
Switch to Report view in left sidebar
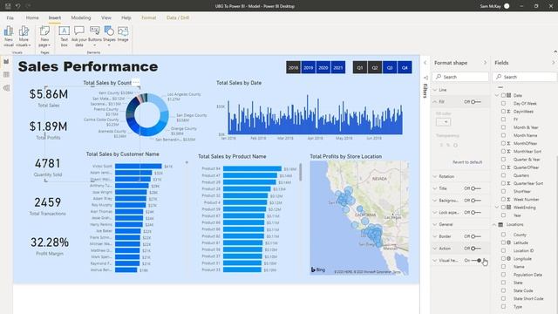click(x=6, y=61)
